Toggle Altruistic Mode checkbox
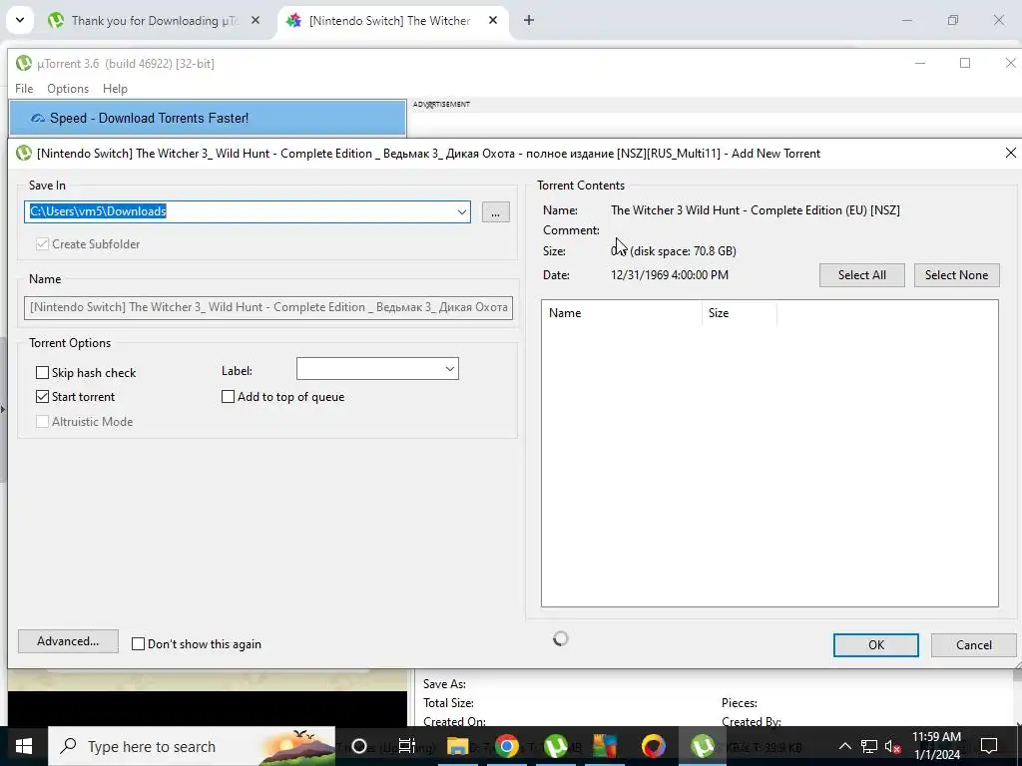 [42, 422]
